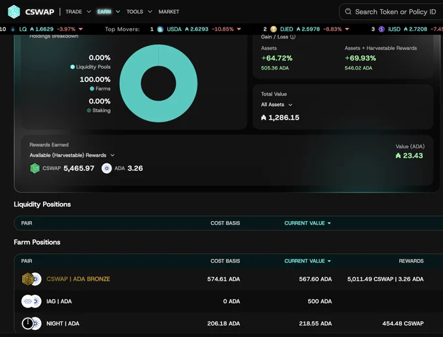
Task: Click the red down arrow beside USDA
Action: (238, 29)
